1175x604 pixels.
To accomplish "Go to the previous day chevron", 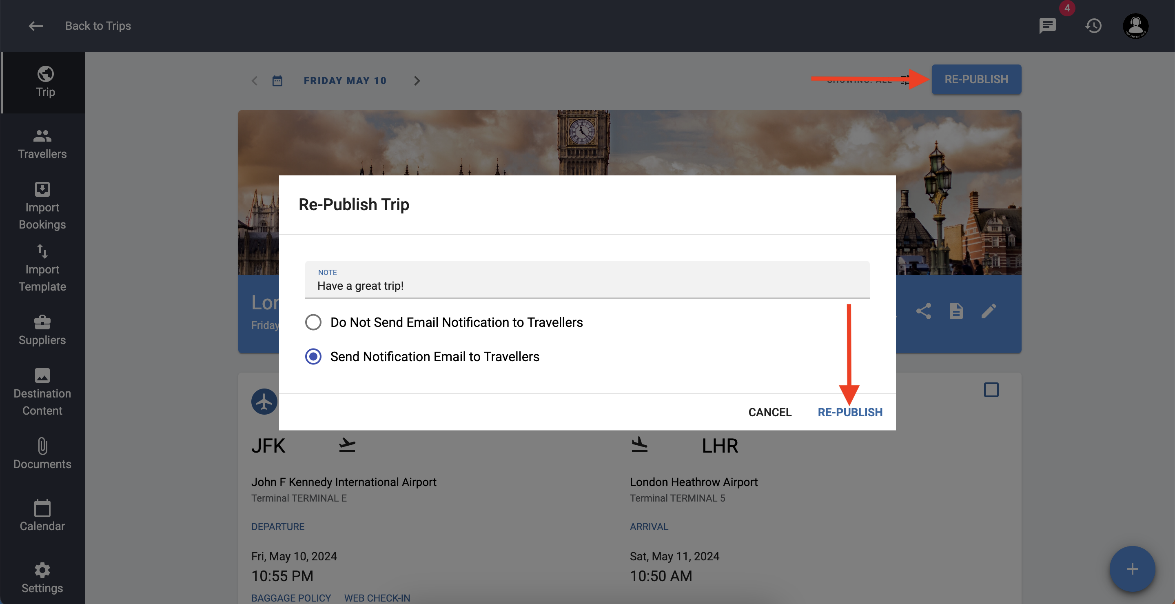I will click(255, 81).
